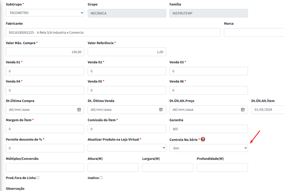Tick the Inativo checkbox
Viewport: 284px width, 191px height.
101,178
